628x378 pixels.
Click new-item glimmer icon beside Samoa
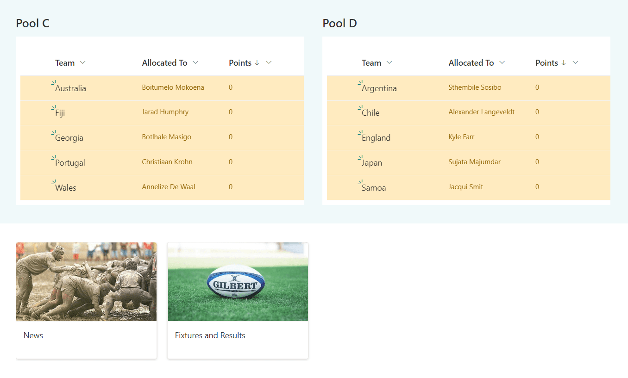point(360,183)
